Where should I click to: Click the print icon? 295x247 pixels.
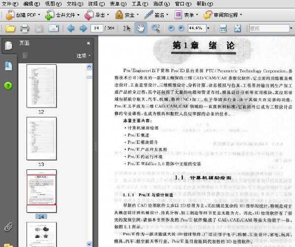[25, 28]
